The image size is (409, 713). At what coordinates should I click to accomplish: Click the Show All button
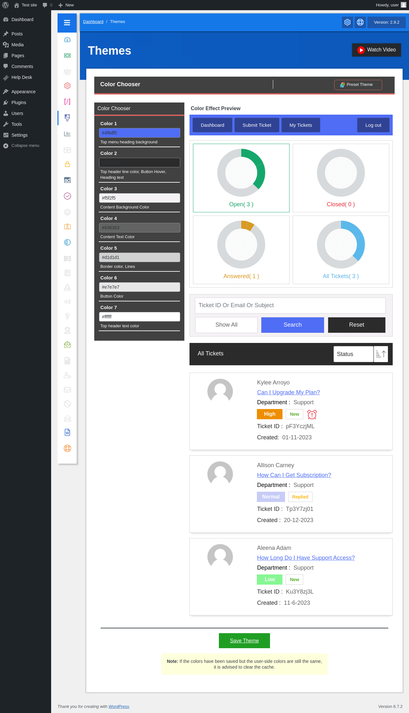point(226,325)
